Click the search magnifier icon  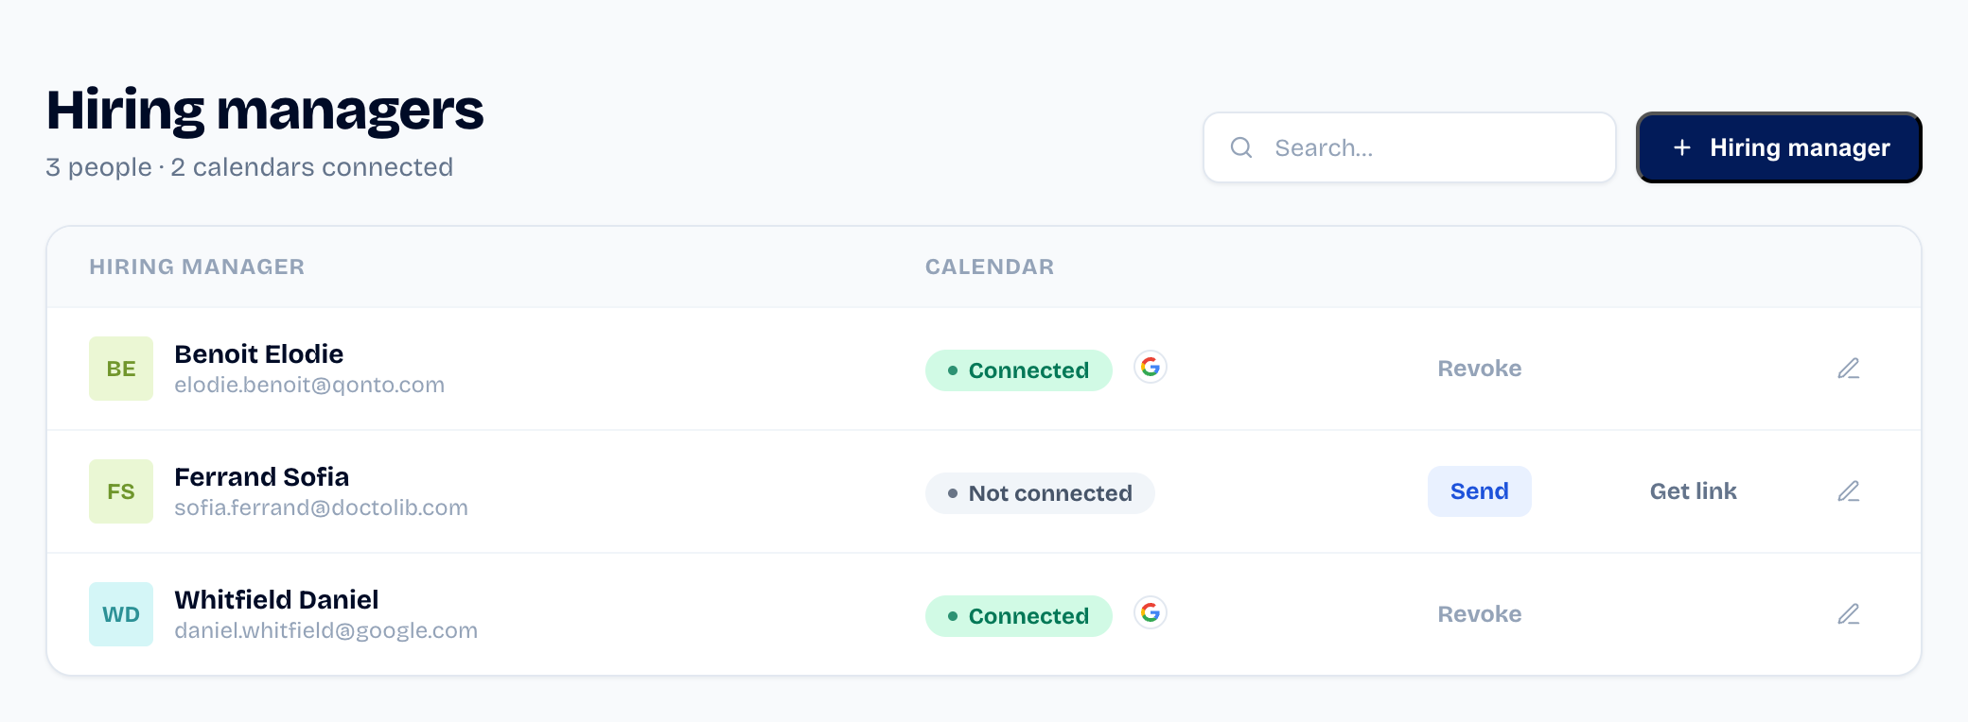tap(1241, 147)
